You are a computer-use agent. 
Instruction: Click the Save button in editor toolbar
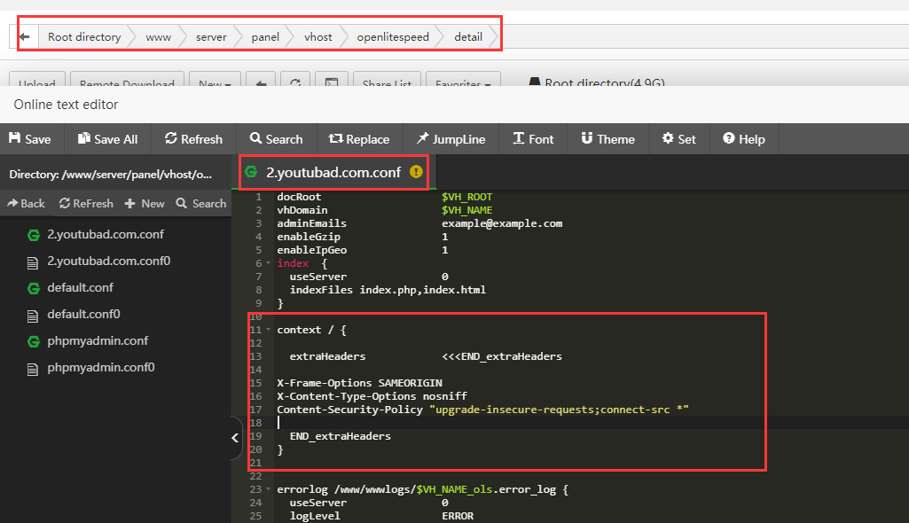coord(29,139)
